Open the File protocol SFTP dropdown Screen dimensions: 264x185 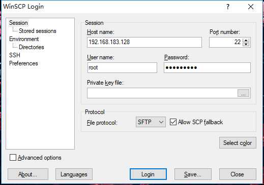point(151,122)
